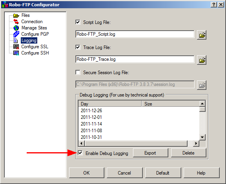Click the debug list scroll down arrow
This screenshot has height=184, width=226.
point(202,137)
